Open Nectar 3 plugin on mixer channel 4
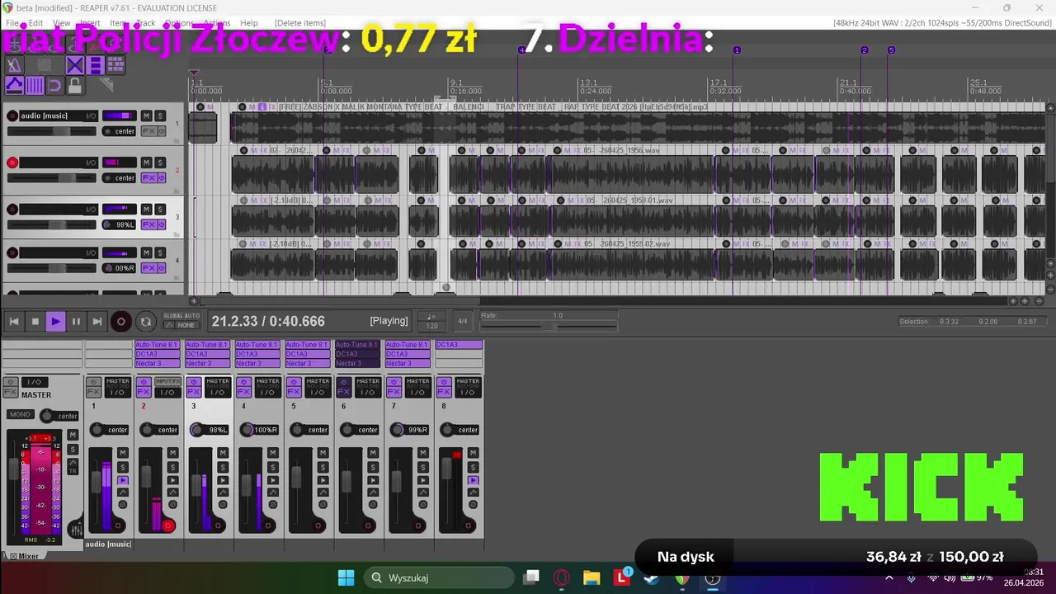 pyautogui.click(x=257, y=363)
